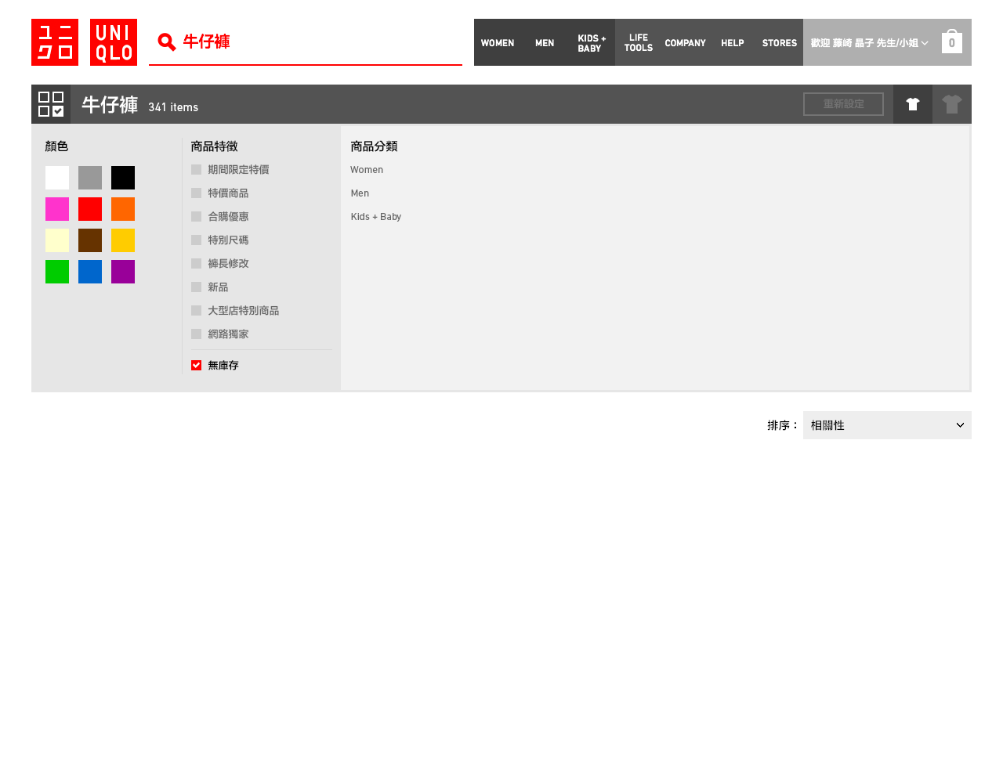This screenshot has width=1003, height=783.
Task: Click the red search magnifier icon
Action: [x=166, y=42]
